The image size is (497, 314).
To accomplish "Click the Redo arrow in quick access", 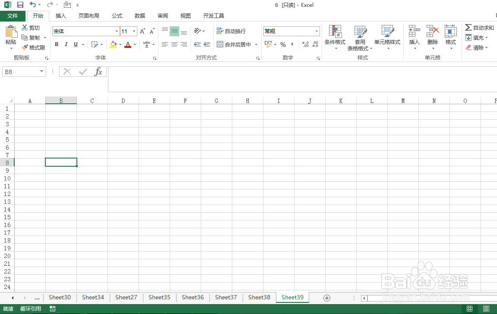I will point(50,5).
